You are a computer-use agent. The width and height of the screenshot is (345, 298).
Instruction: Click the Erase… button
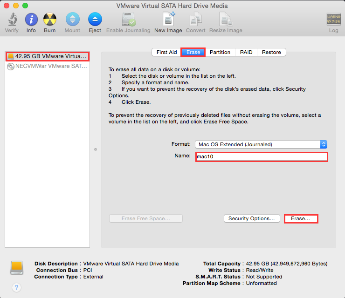[301, 219]
